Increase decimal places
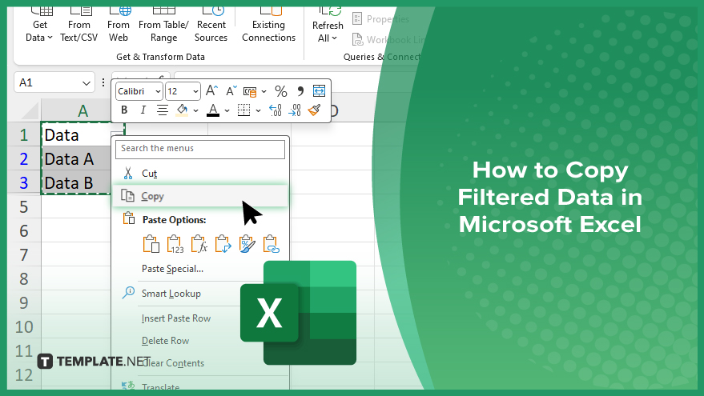 click(x=275, y=110)
